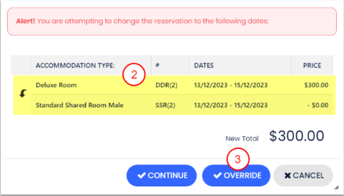Grab the dialog resize handle corner

click(336, 187)
